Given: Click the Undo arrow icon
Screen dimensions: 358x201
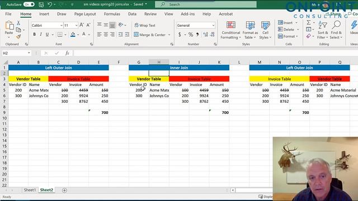Looking at the screenshot, I should coord(50,4).
